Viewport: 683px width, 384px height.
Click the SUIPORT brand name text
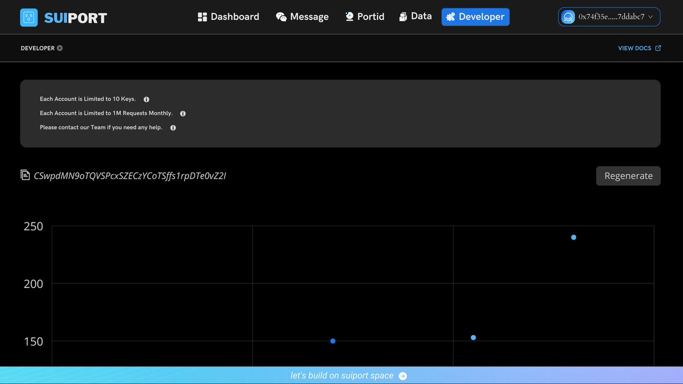pos(75,18)
